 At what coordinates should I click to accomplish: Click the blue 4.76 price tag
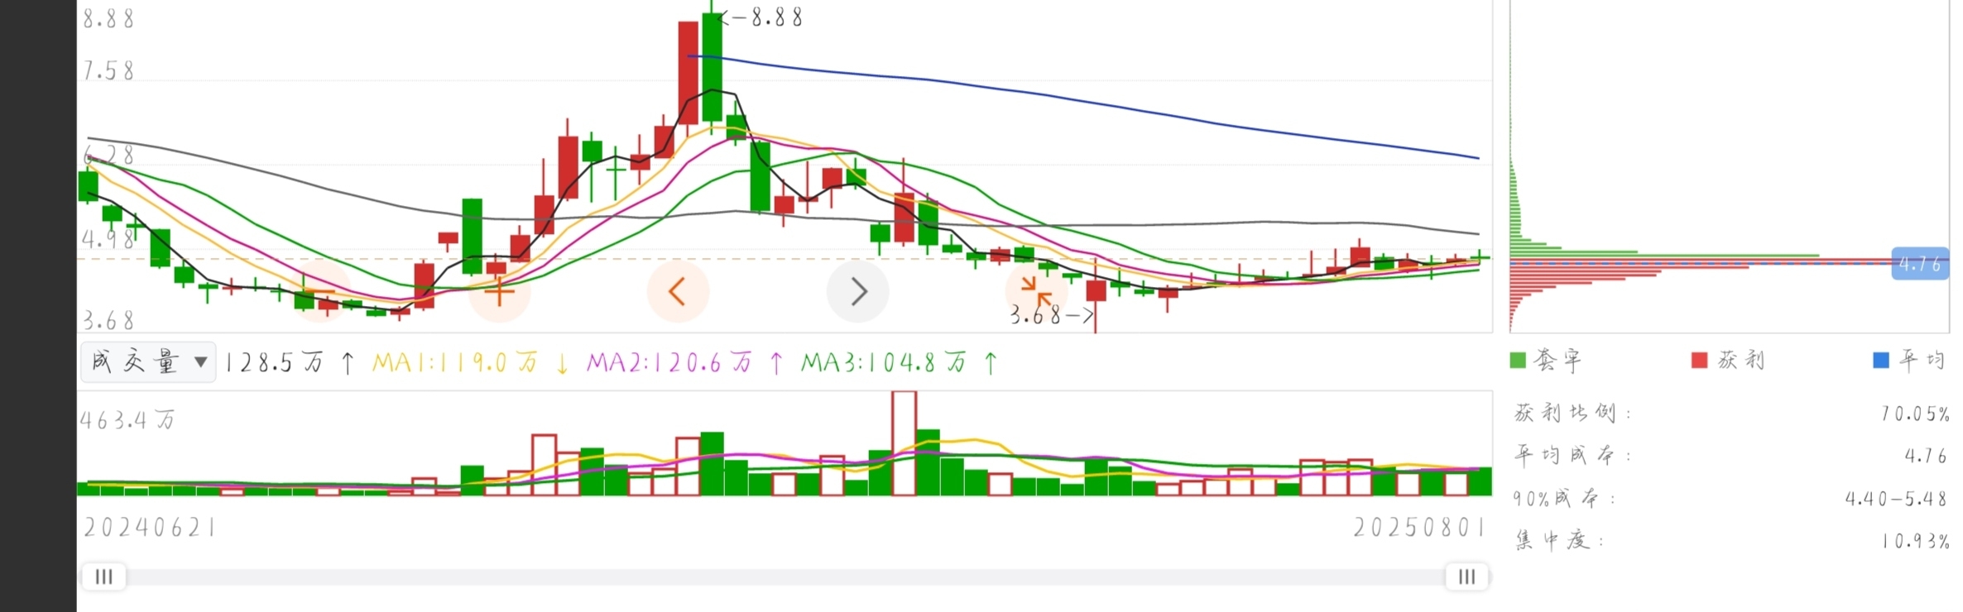coord(1920,264)
